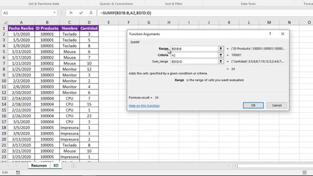The width and height of the screenshot is (313, 176).
Task: Select row 23 header
Action: pyautogui.click(x=4, y=156)
